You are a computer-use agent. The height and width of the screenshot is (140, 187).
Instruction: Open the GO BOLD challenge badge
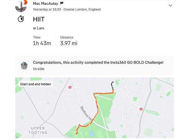pyautogui.click(x=24, y=66)
